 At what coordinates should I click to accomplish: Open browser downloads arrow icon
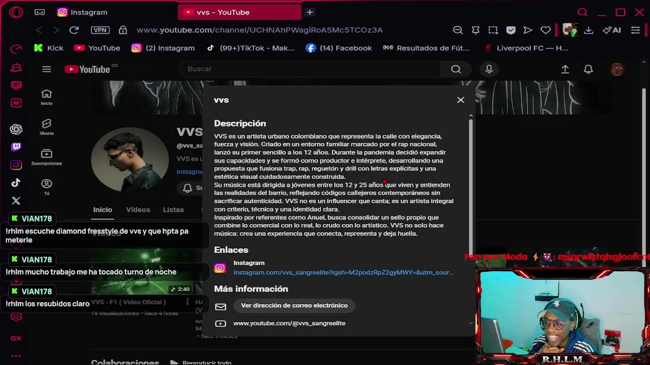(589, 30)
